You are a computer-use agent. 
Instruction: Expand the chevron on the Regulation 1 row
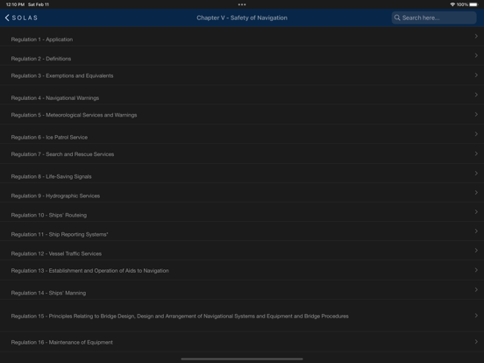tap(476, 36)
